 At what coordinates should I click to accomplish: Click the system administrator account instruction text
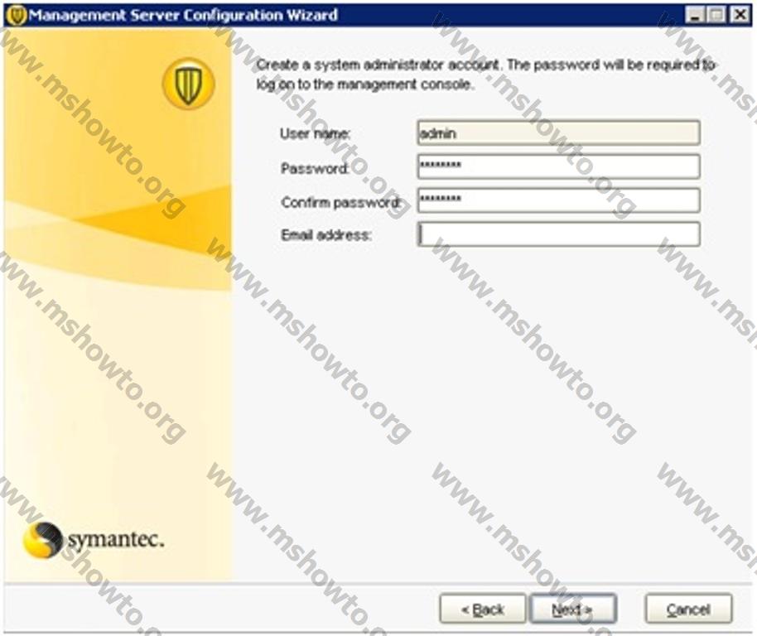(485, 75)
